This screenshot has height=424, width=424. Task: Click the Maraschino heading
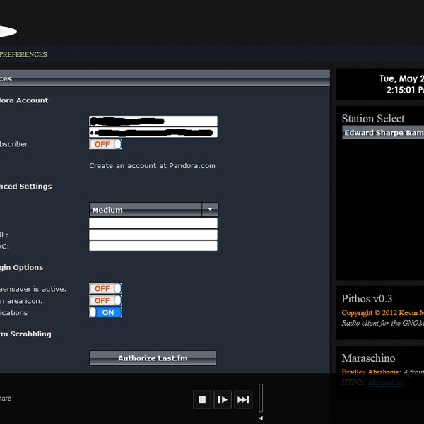(368, 358)
